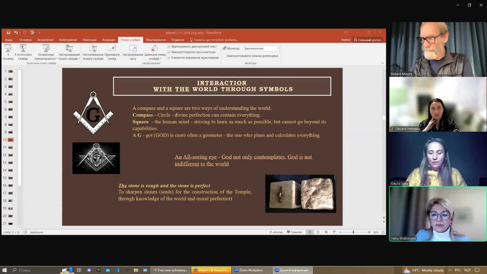Screen dimensions: 487x274
Task: Open the Примітки comments pane
Action: point(294,232)
